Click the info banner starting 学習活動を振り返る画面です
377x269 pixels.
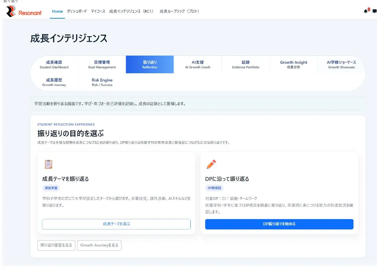pos(198,104)
